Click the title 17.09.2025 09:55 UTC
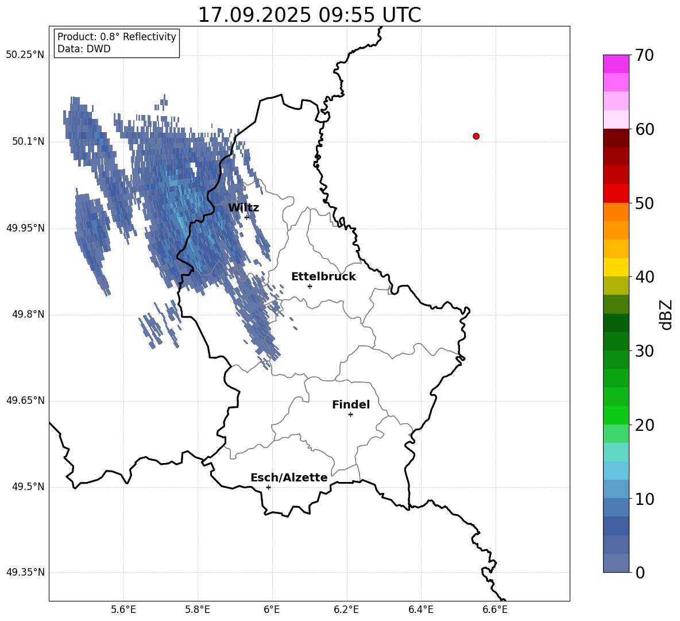The image size is (680, 621). 309,15
